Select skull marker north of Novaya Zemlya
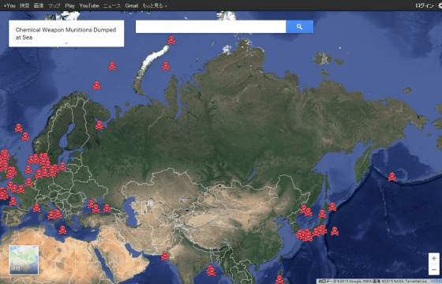This screenshot has height=284, width=442. (x=171, y=40)
